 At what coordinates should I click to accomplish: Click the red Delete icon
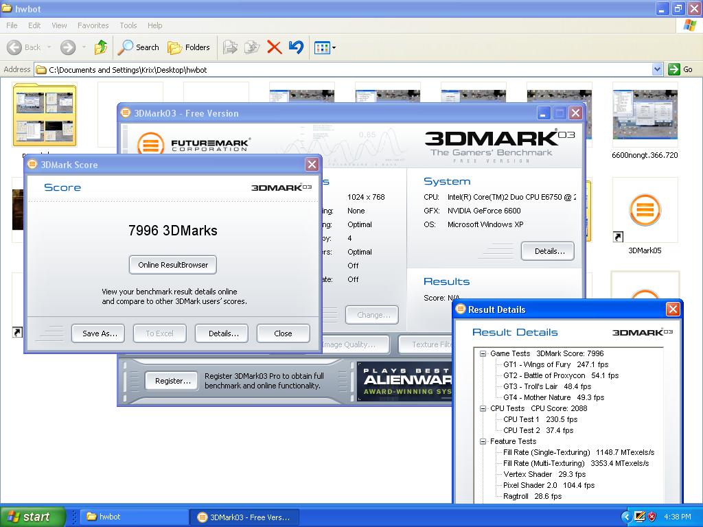point(274,47)
